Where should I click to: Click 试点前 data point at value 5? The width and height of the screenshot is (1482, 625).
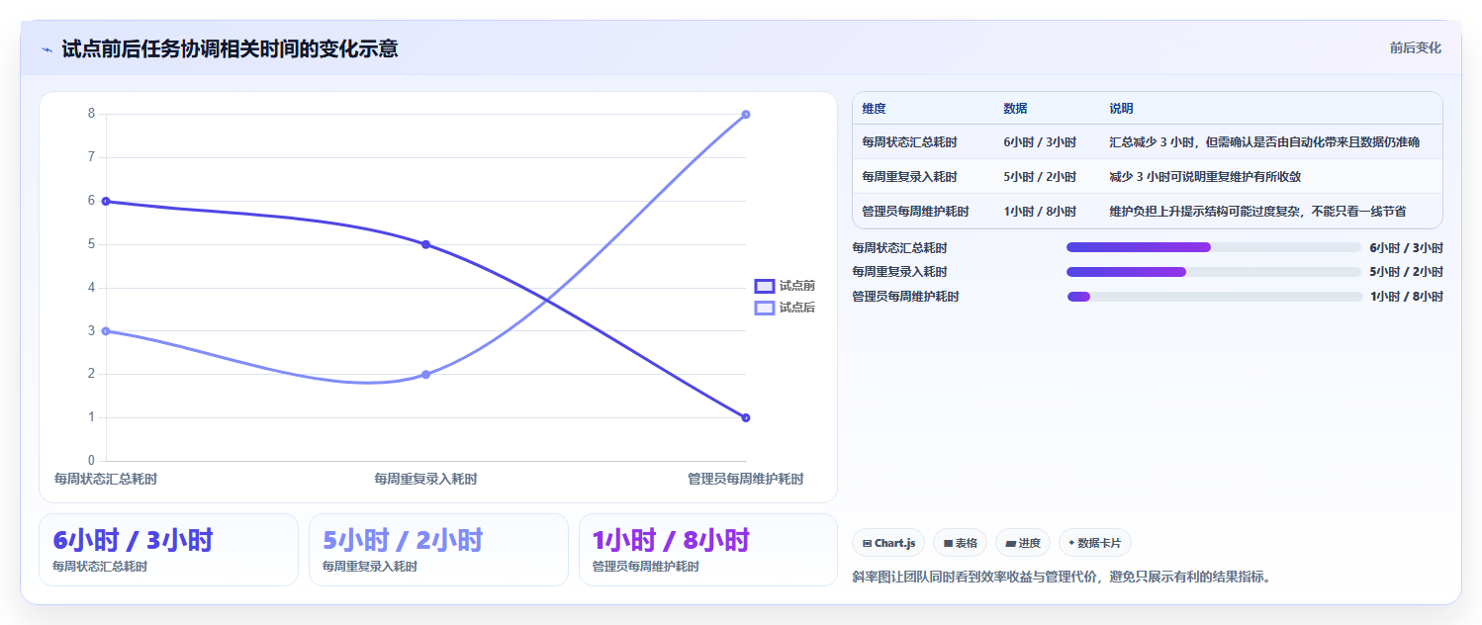click(425, 244)
